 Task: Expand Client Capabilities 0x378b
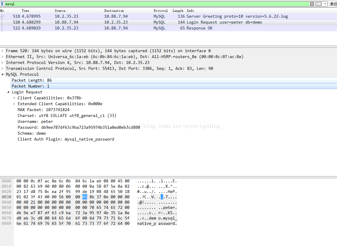[x=14, y=98]
